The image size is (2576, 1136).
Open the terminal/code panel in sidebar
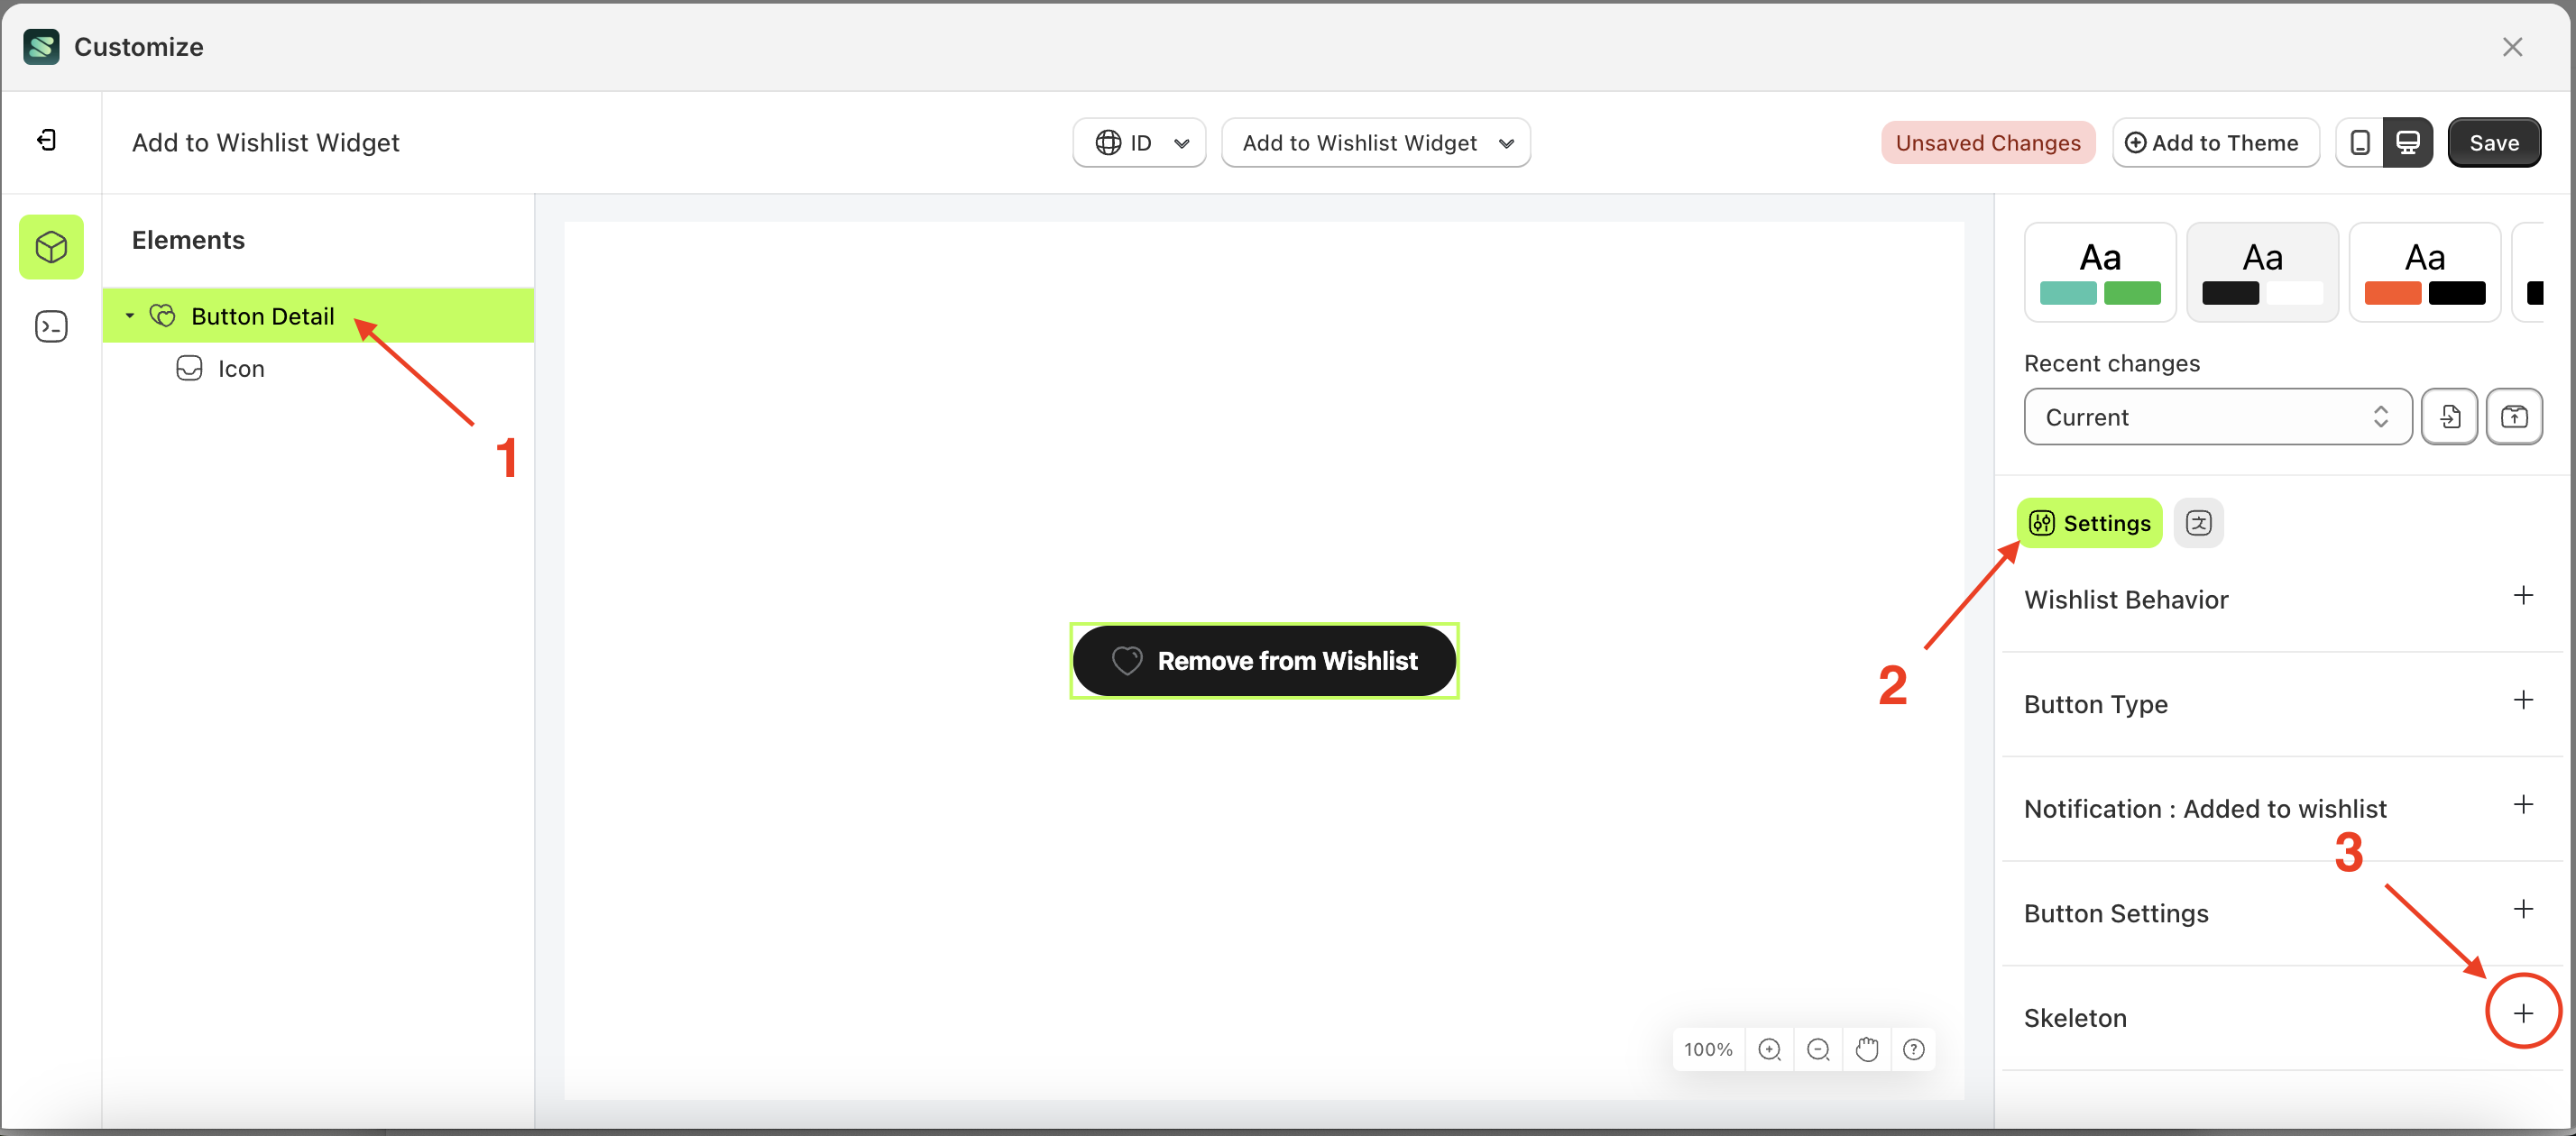pyautogui.click(x=51, y=326)
